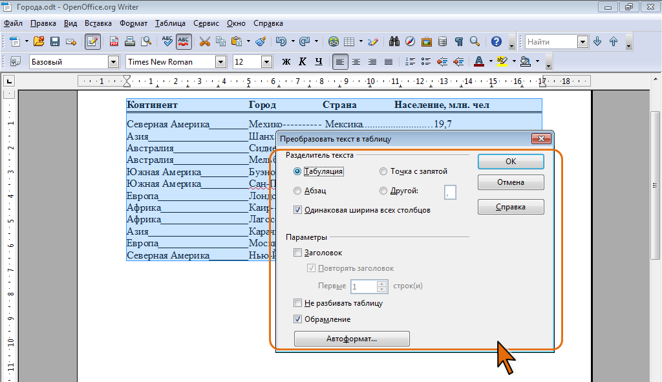662x382 pixels.
Task: Toggle Обрамление checkbox
Action: tap(297, 319)
